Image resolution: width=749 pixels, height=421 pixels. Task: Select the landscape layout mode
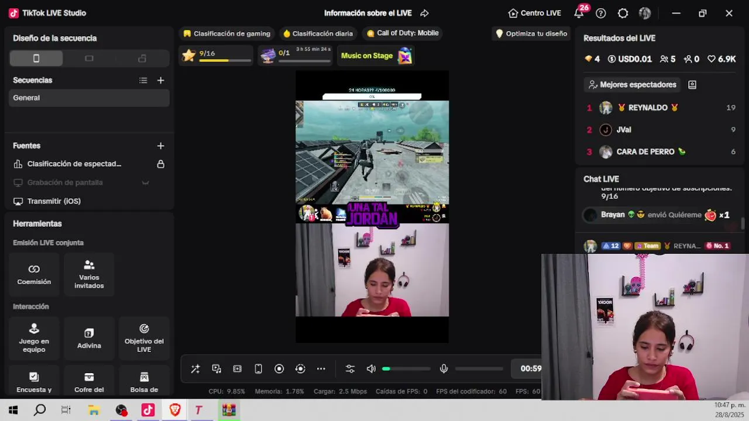89,58
